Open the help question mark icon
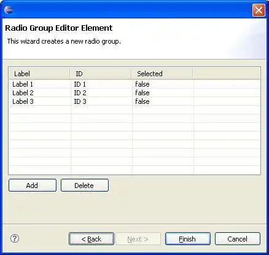Screen dimensions: 269x255 (x=15, y=238)
